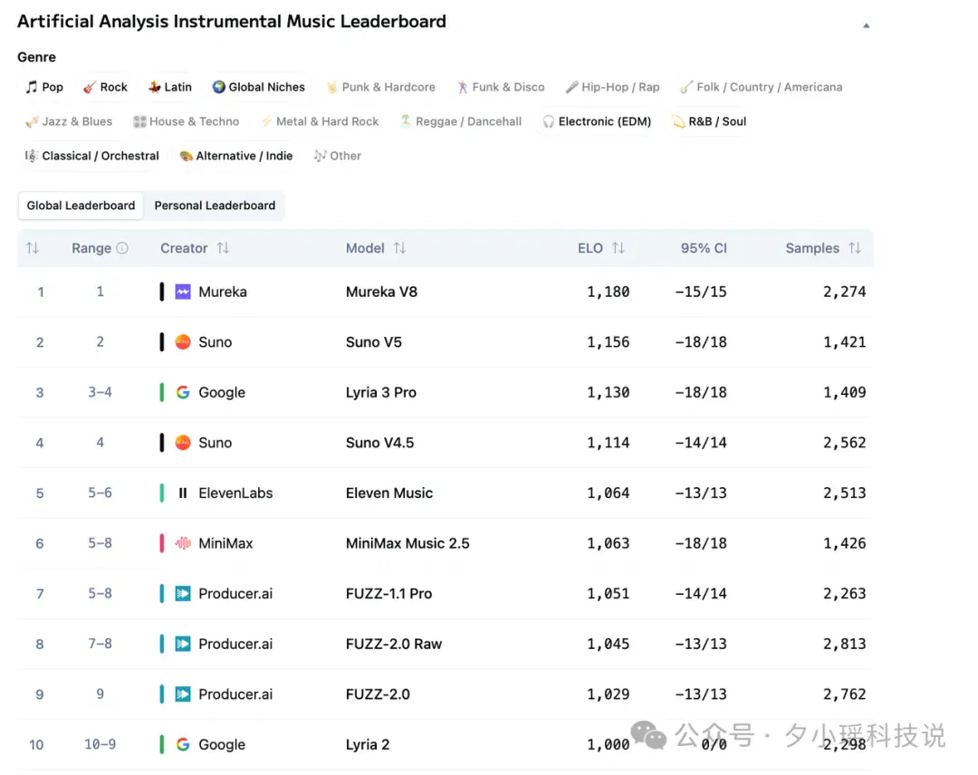Toggle the Electronic (EDM) genre filter
The image size is (978, 775).
pyautogui.click(x=596, y=121)
